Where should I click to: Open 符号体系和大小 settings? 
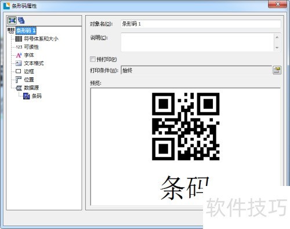pos(41,39)
